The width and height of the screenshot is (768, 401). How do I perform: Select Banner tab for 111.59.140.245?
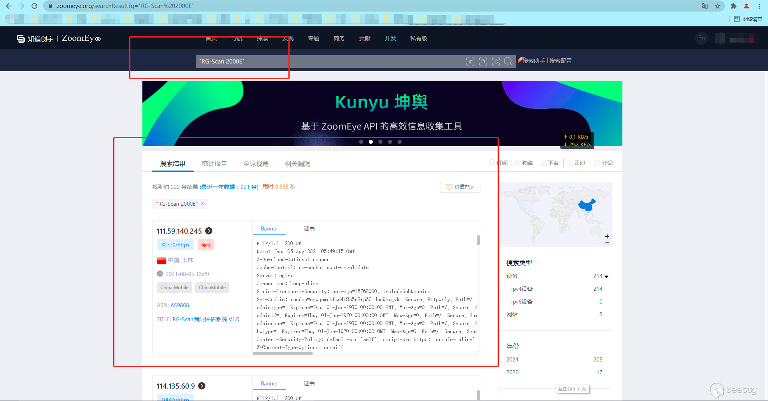(x=269, y=228)
